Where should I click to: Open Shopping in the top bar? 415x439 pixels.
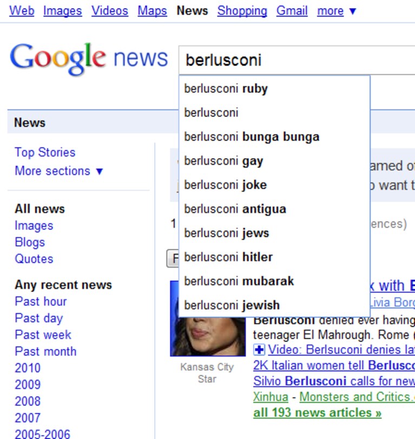tap(242, 11)
